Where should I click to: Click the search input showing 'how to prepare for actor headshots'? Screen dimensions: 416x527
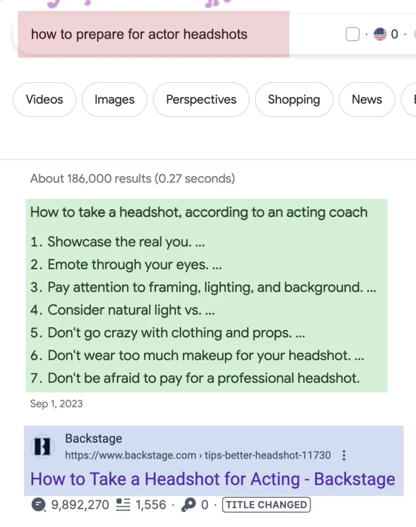(x=139, y=34)
